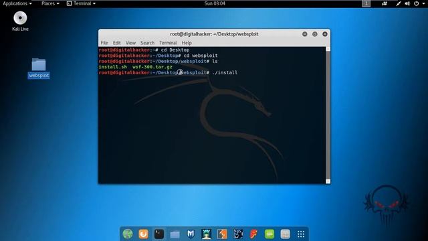The height and width of the screenshot is (241, 428).
Task: Open the View menu in terminal
Action: pyautogui.click(x=130, y=43)
